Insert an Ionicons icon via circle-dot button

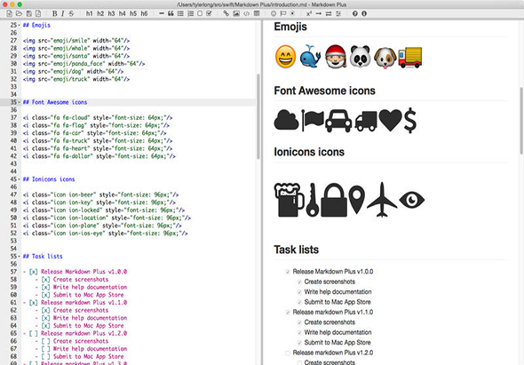pos(292,13)
